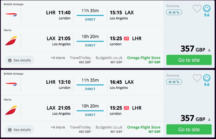This screenshot has width=216, height=139.
Task: Click the fare amenities icons pill in second result
Action: point(174,82)
